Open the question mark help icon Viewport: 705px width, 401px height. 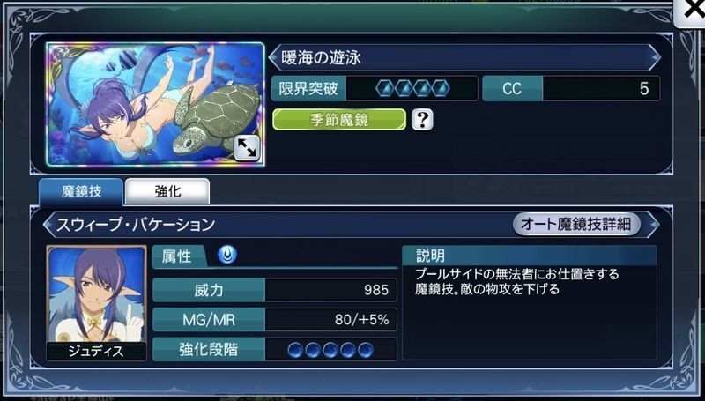[x=422, y=120]
